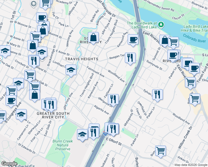Click the Colorado River label
The image size is (208, 167).
pos(194,38)
